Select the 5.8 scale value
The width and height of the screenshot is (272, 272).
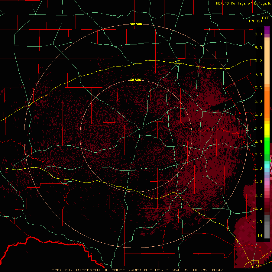[x=258, y=101]
